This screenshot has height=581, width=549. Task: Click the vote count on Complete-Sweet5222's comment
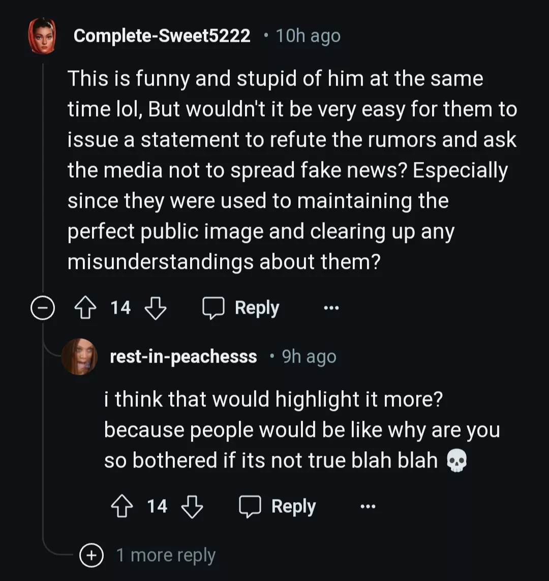[x=120, y=308]
